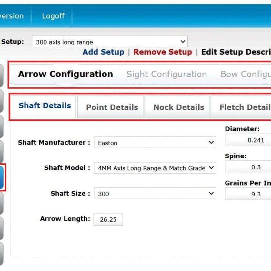The height and width of the screenshot is (271, 271).
Task: Open the Shaft Manufacturer dropdown showing Easton
Action: coord(155,143)
